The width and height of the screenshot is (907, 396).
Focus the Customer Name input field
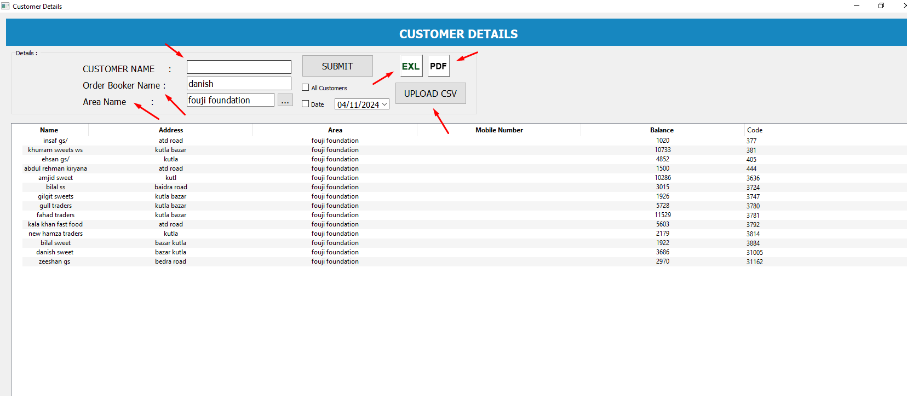pyautogui.click(x=239, y=67)
